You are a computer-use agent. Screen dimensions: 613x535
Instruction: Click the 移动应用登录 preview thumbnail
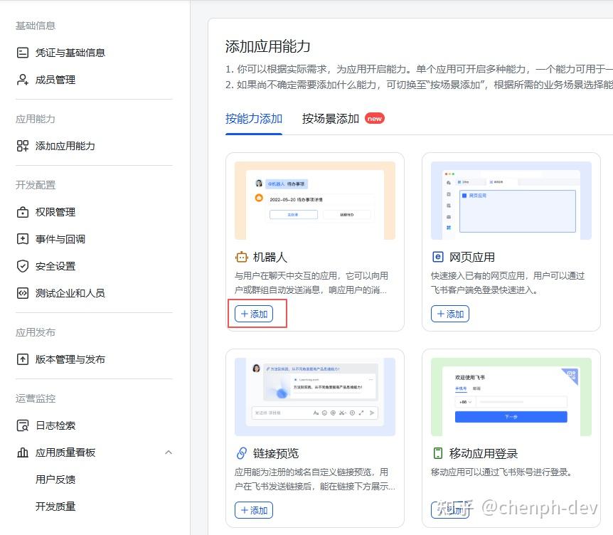[511, 396]
